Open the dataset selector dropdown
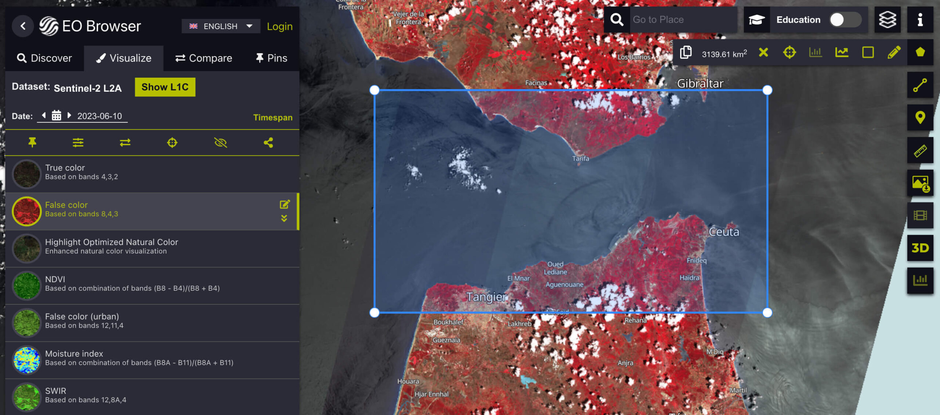This screenshot has width=940, height=415. [x=88, y=87]
